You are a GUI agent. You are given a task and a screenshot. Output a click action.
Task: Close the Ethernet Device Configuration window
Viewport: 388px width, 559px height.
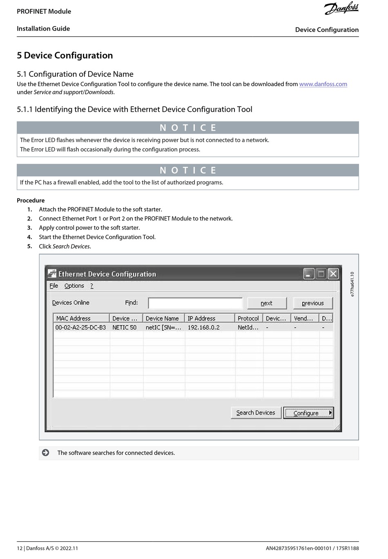point(334,274)
